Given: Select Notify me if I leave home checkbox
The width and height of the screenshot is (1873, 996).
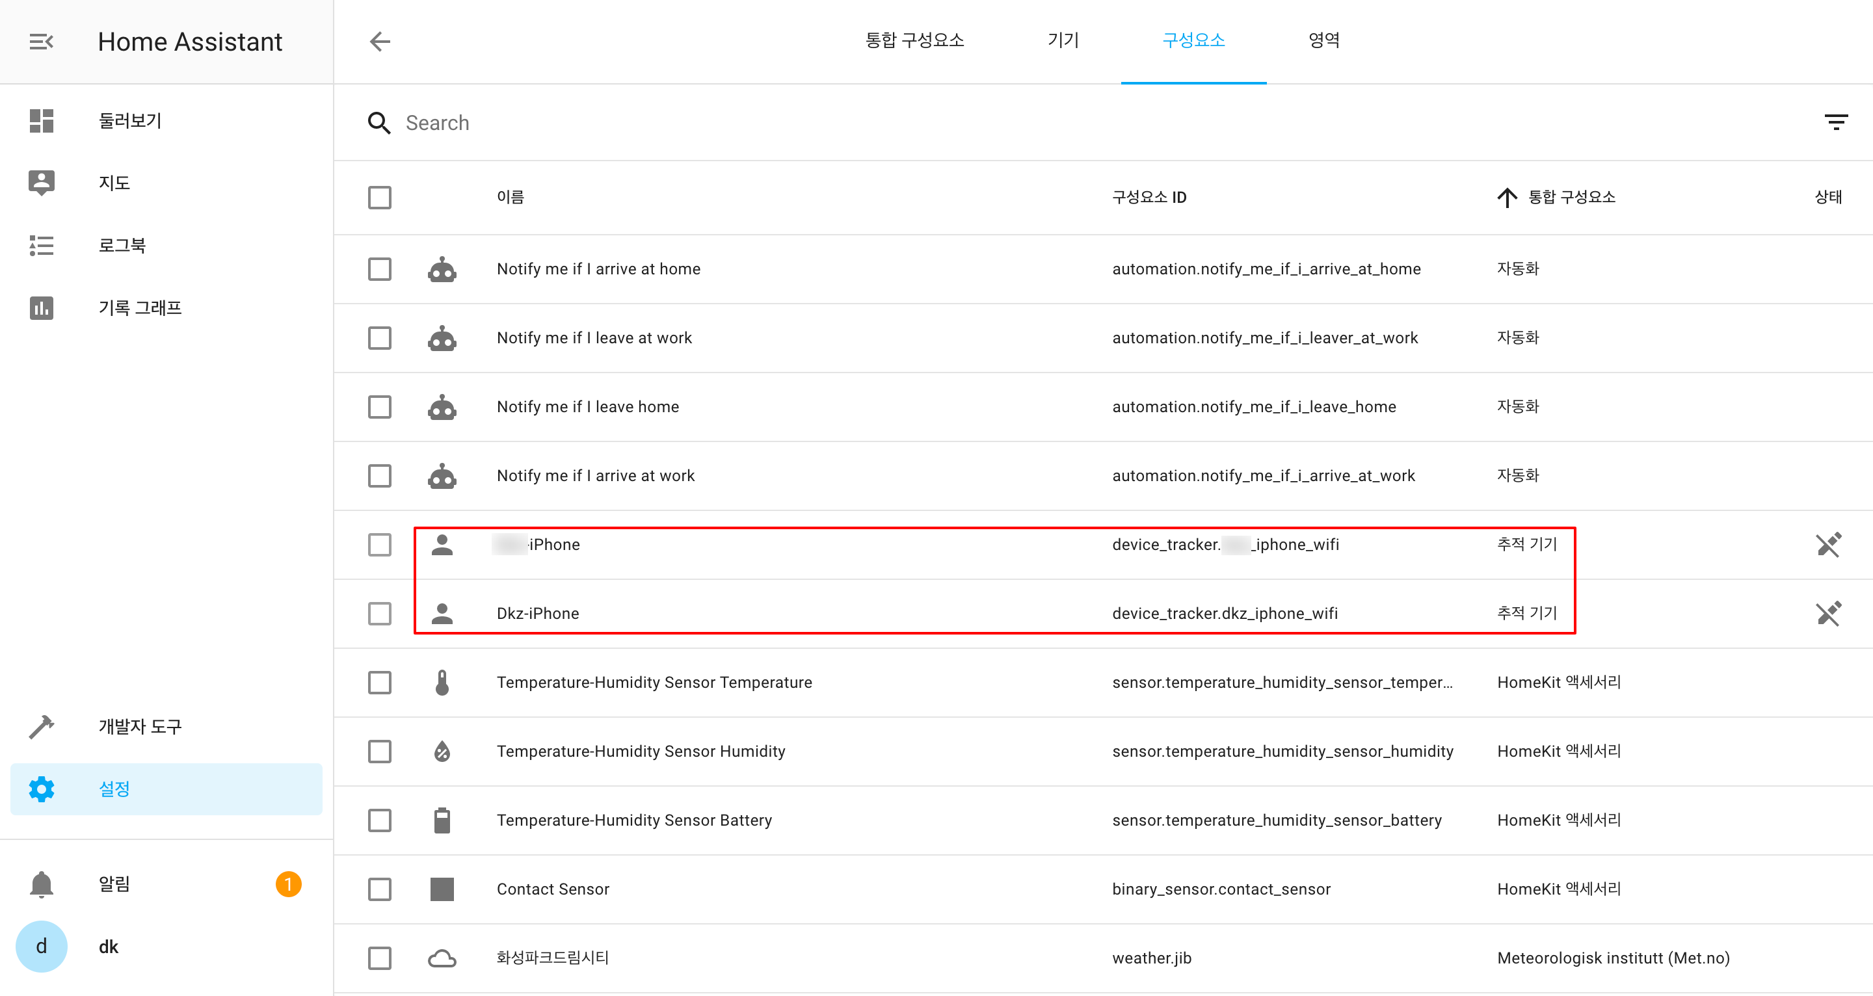Looking at the screenshot, I should 380,406.
